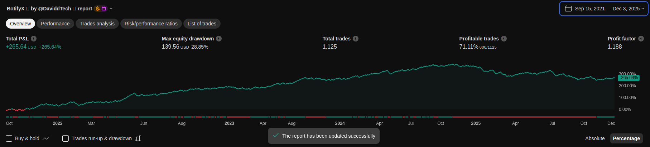650x147 pixels.
Task: Click the calendar icon in date range box
Action: coord(568,9)
